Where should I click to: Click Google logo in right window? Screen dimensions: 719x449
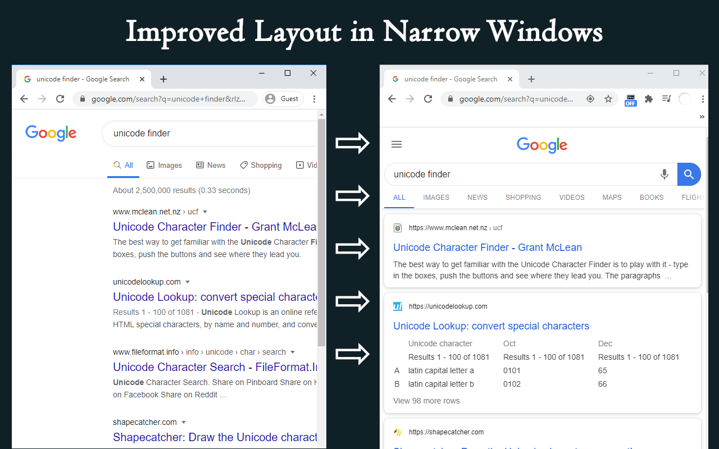point(542,145)
